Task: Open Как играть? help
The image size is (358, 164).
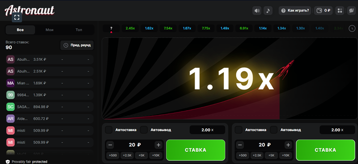Action: click(295, 10)
